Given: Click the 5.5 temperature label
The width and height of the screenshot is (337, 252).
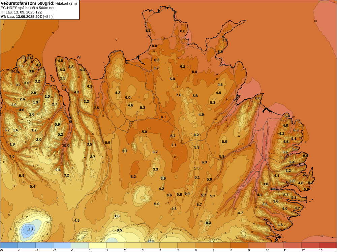Looking at the screenshot, I should (x=197, y=168).
